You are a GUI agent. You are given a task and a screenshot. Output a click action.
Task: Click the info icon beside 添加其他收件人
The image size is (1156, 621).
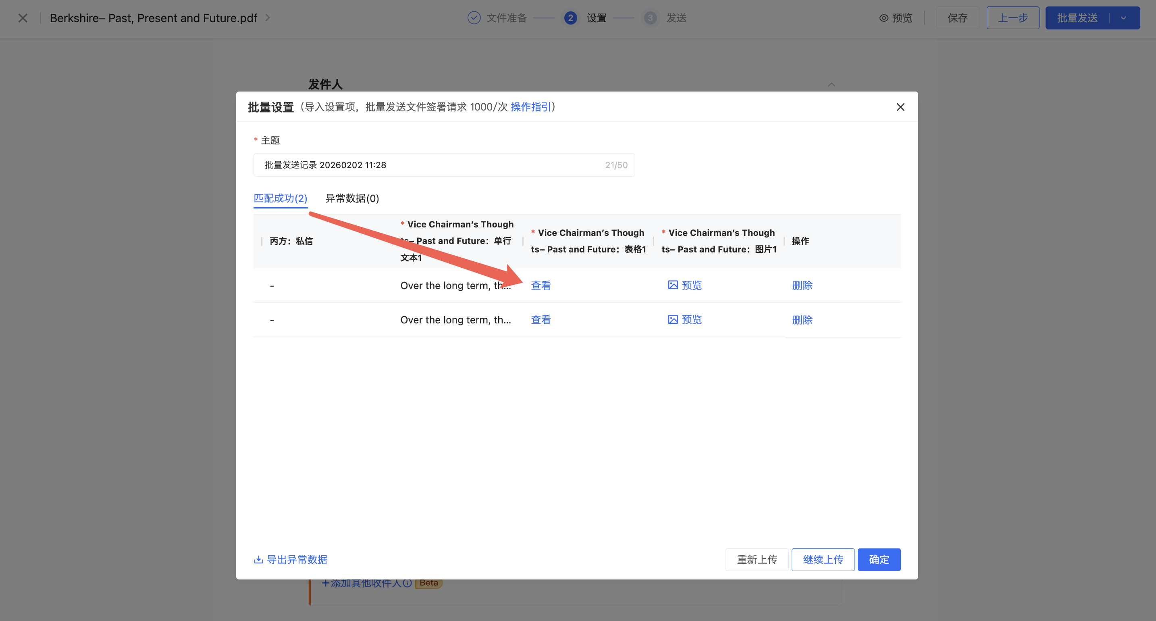click(x=407, y=583)
